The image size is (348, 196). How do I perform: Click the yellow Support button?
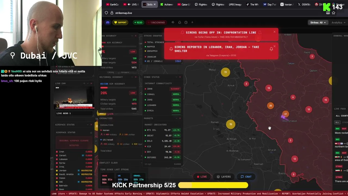tap(120, 22)
